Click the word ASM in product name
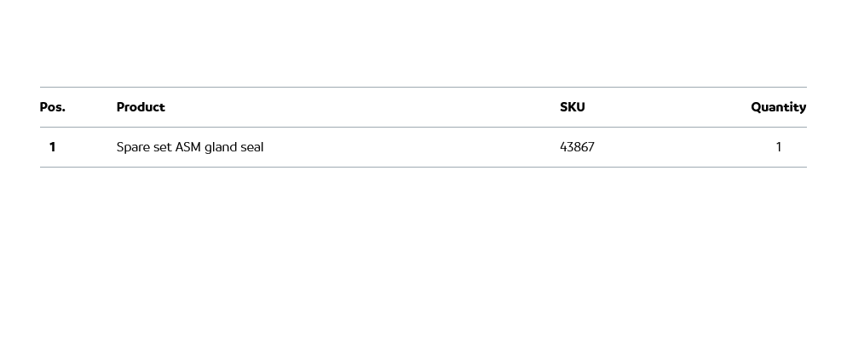864x364 pixels. (187, 147)
